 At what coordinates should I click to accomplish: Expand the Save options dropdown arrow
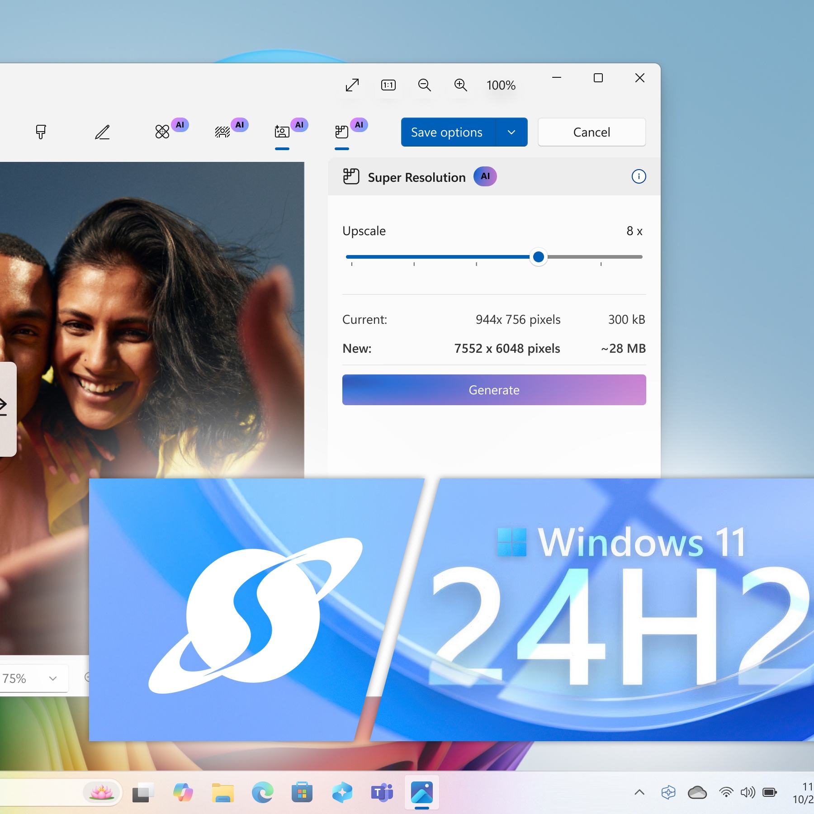tap(511, 132)
